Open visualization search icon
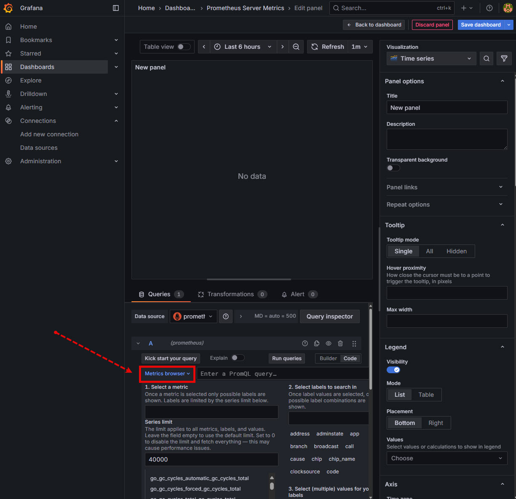The image size is (516, 499). [487, 58]
